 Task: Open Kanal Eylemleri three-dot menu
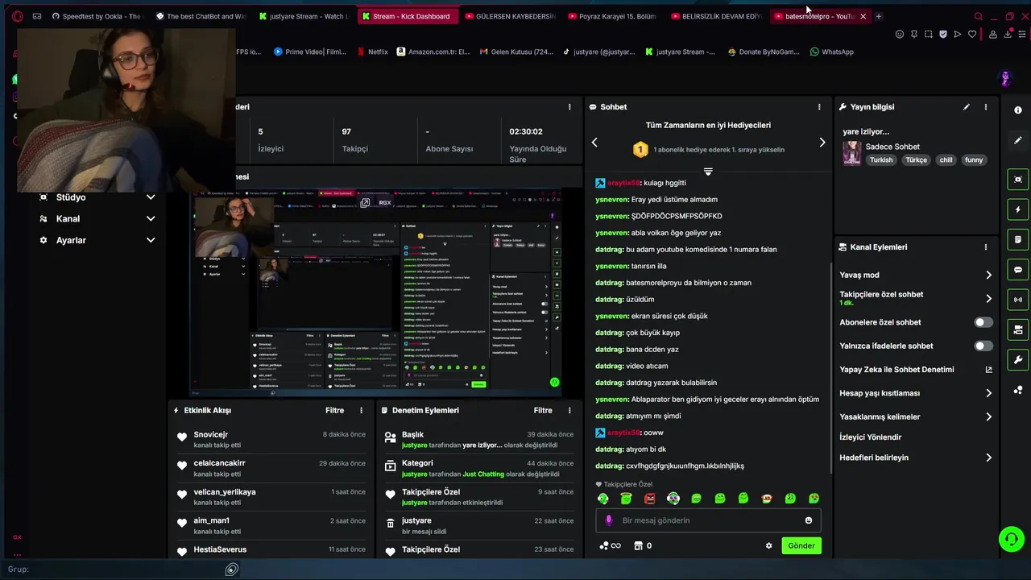tap(985, 247)
